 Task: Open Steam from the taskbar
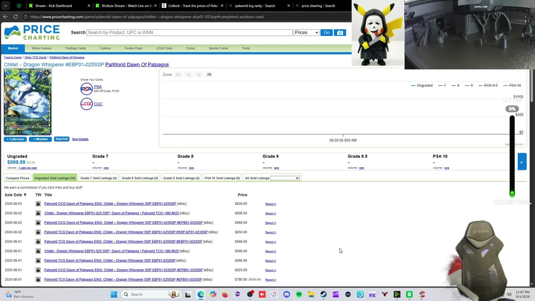point(324,294)
